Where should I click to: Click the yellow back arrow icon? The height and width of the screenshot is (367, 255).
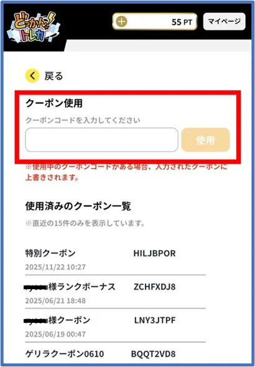[x=32, y=76]
